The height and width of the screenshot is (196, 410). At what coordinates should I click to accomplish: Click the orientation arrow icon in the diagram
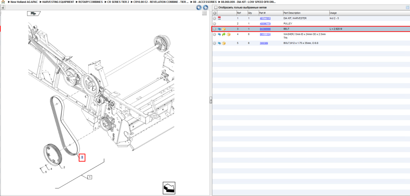169,188
